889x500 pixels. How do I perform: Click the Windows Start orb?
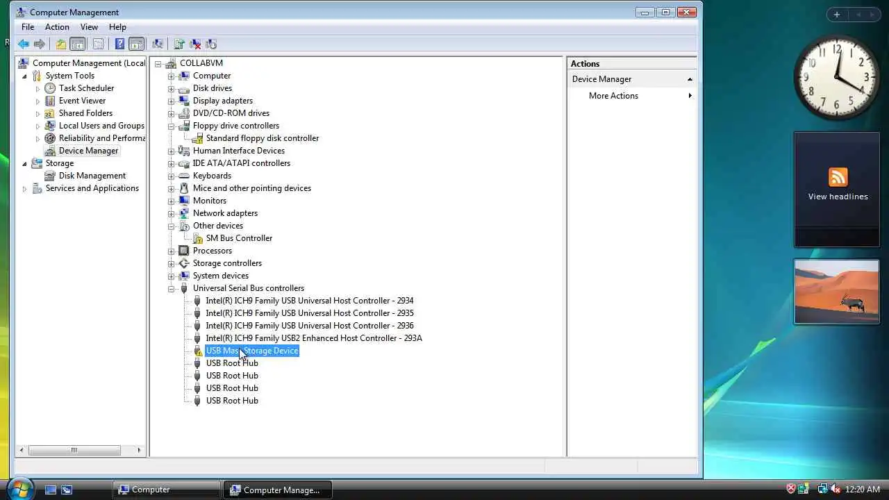19,489
